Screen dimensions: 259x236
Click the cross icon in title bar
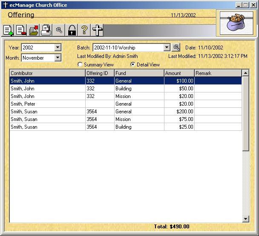(x=6, y=5)
